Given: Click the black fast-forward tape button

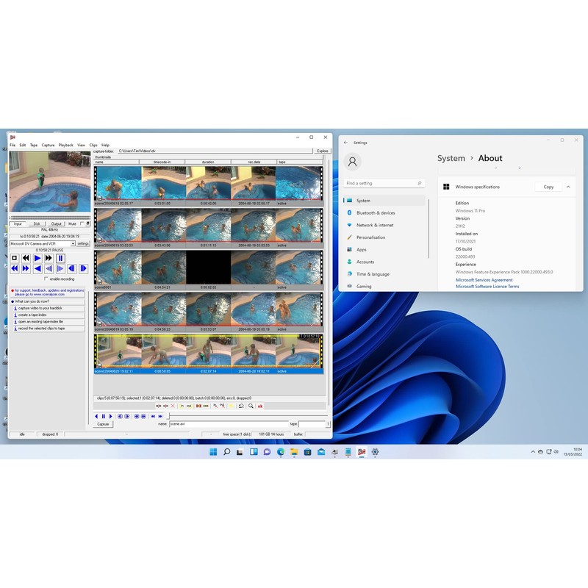Looking at the screenshot, I should click(49, 258).
